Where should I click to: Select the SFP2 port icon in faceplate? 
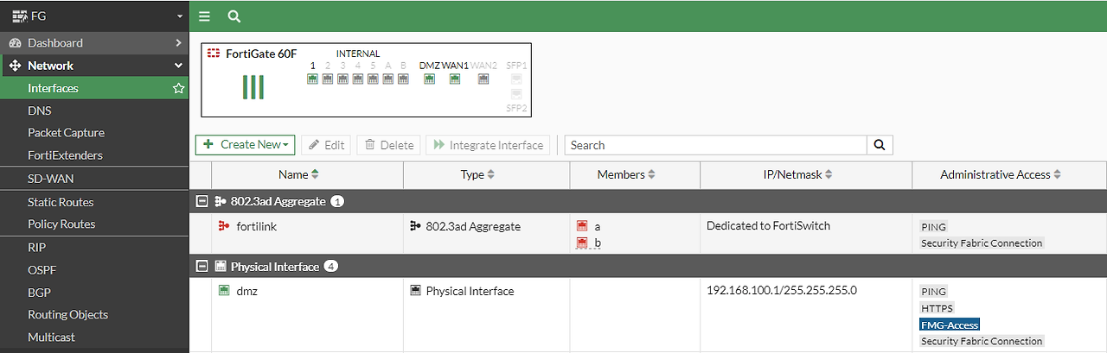(516, 92)
